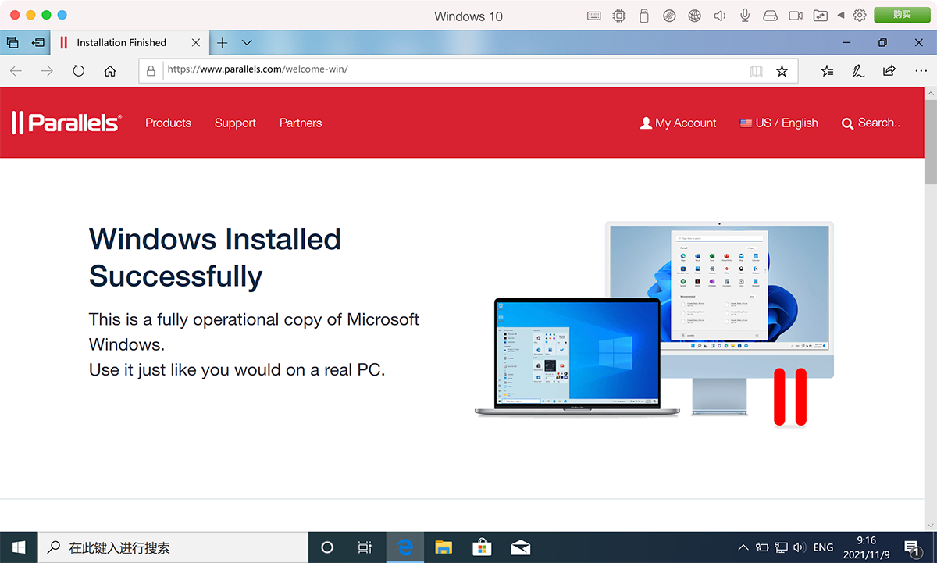This screenshot has width=937, height=563.
Task: Open US / English language selector
Action: click(778, 123)
